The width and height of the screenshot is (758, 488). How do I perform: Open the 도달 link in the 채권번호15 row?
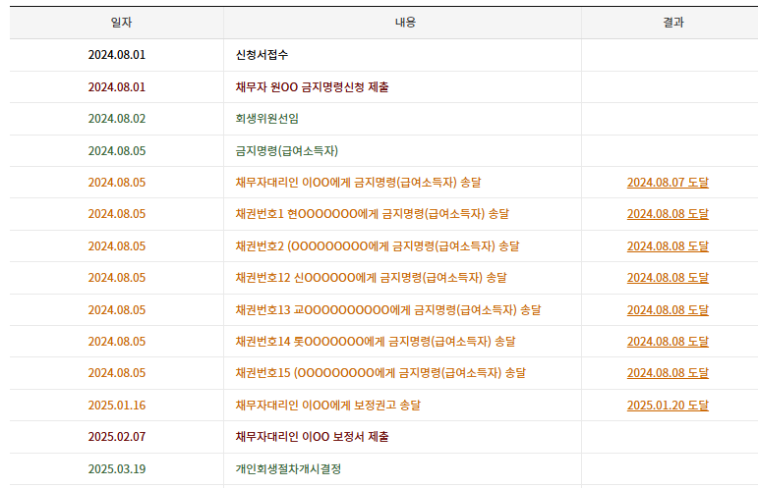click(x=668, y=373)
